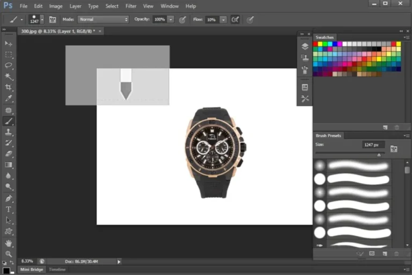Select the Path Selection tool
This screenshot has width=412, height=275.
coord(9,220)
